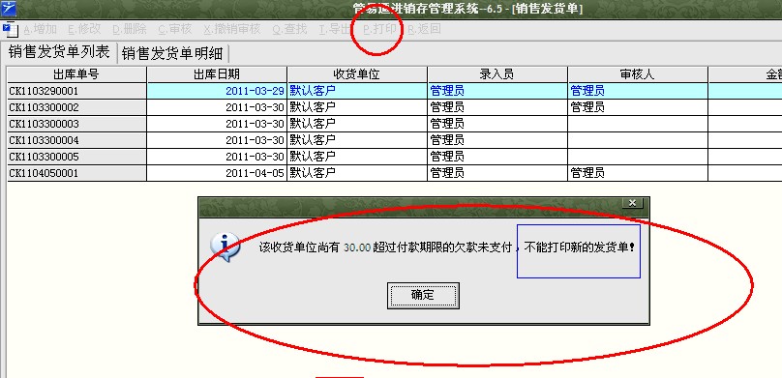Click 录入员 column header
This screenshot has height=378, width=782.
pos(497,74)
